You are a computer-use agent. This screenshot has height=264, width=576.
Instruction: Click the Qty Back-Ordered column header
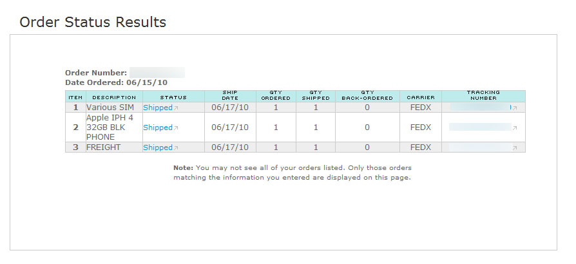[367, 95]
